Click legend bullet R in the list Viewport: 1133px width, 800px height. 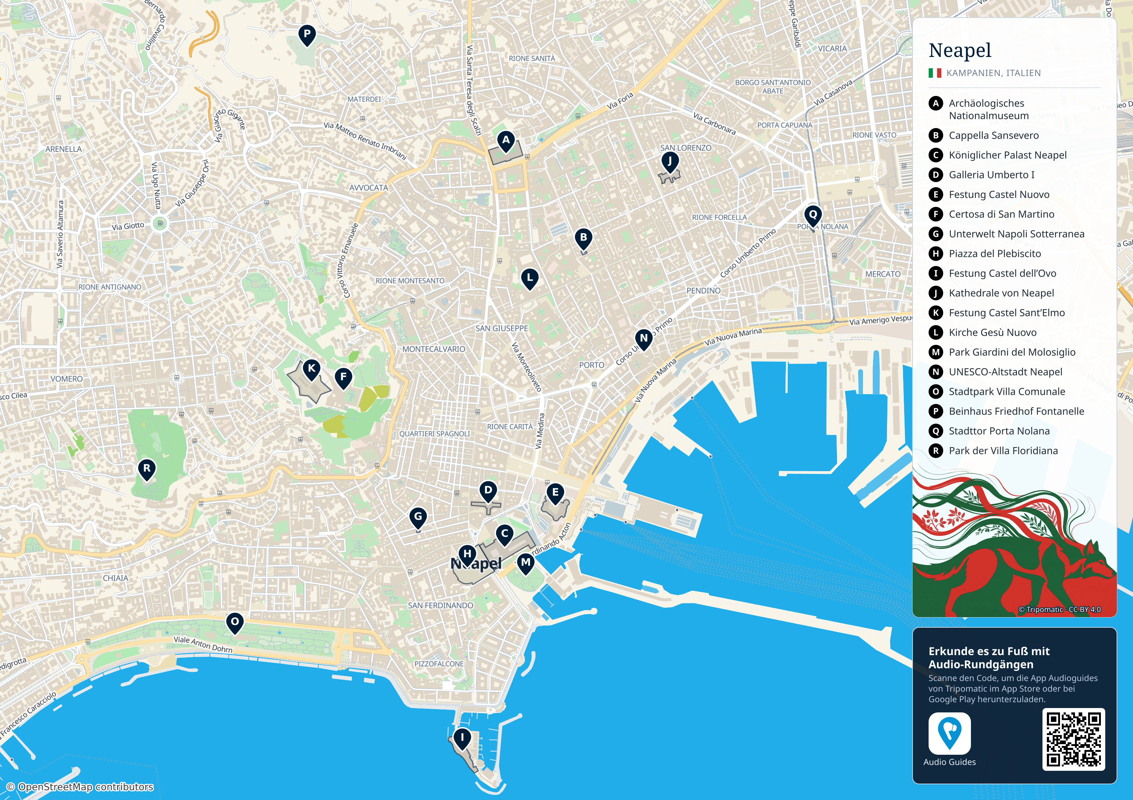(x=936, y=451)
